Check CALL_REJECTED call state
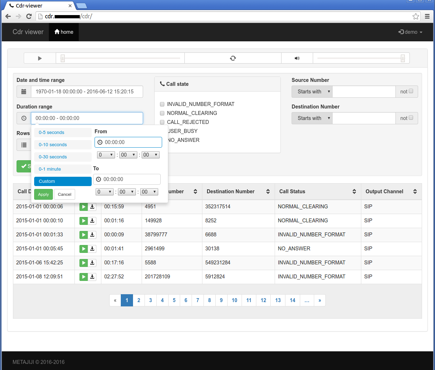Screen dimensions: 435x370 point(162,122)
